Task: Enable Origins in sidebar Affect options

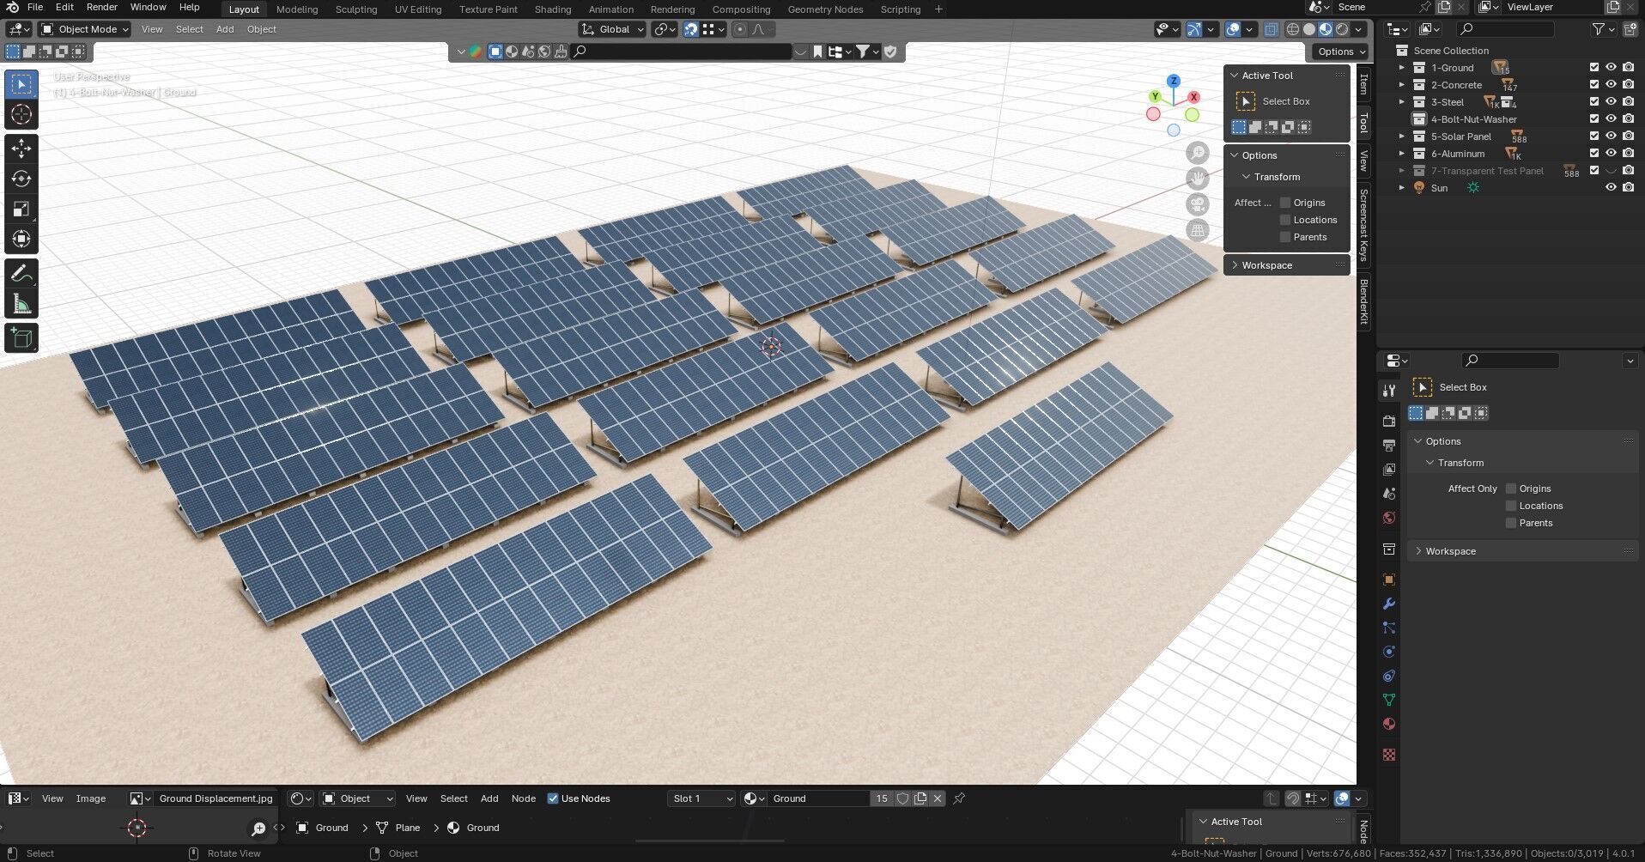Action: [x=1285, y=203]
